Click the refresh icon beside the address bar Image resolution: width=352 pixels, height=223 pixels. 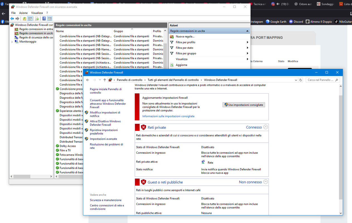(x=300, y=80)
